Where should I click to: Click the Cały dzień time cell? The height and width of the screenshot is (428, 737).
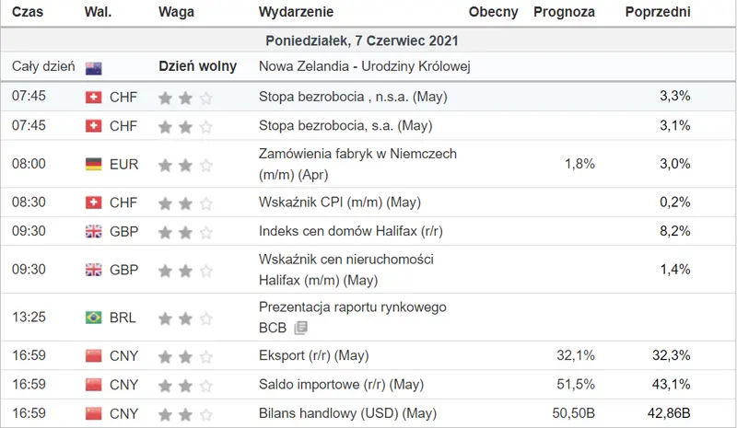point(43,66)
